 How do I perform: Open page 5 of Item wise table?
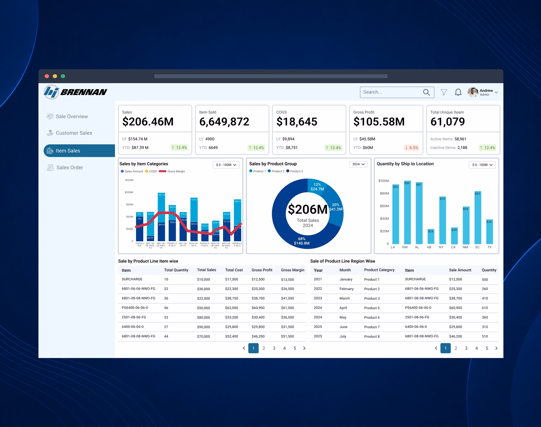point(295,348)
